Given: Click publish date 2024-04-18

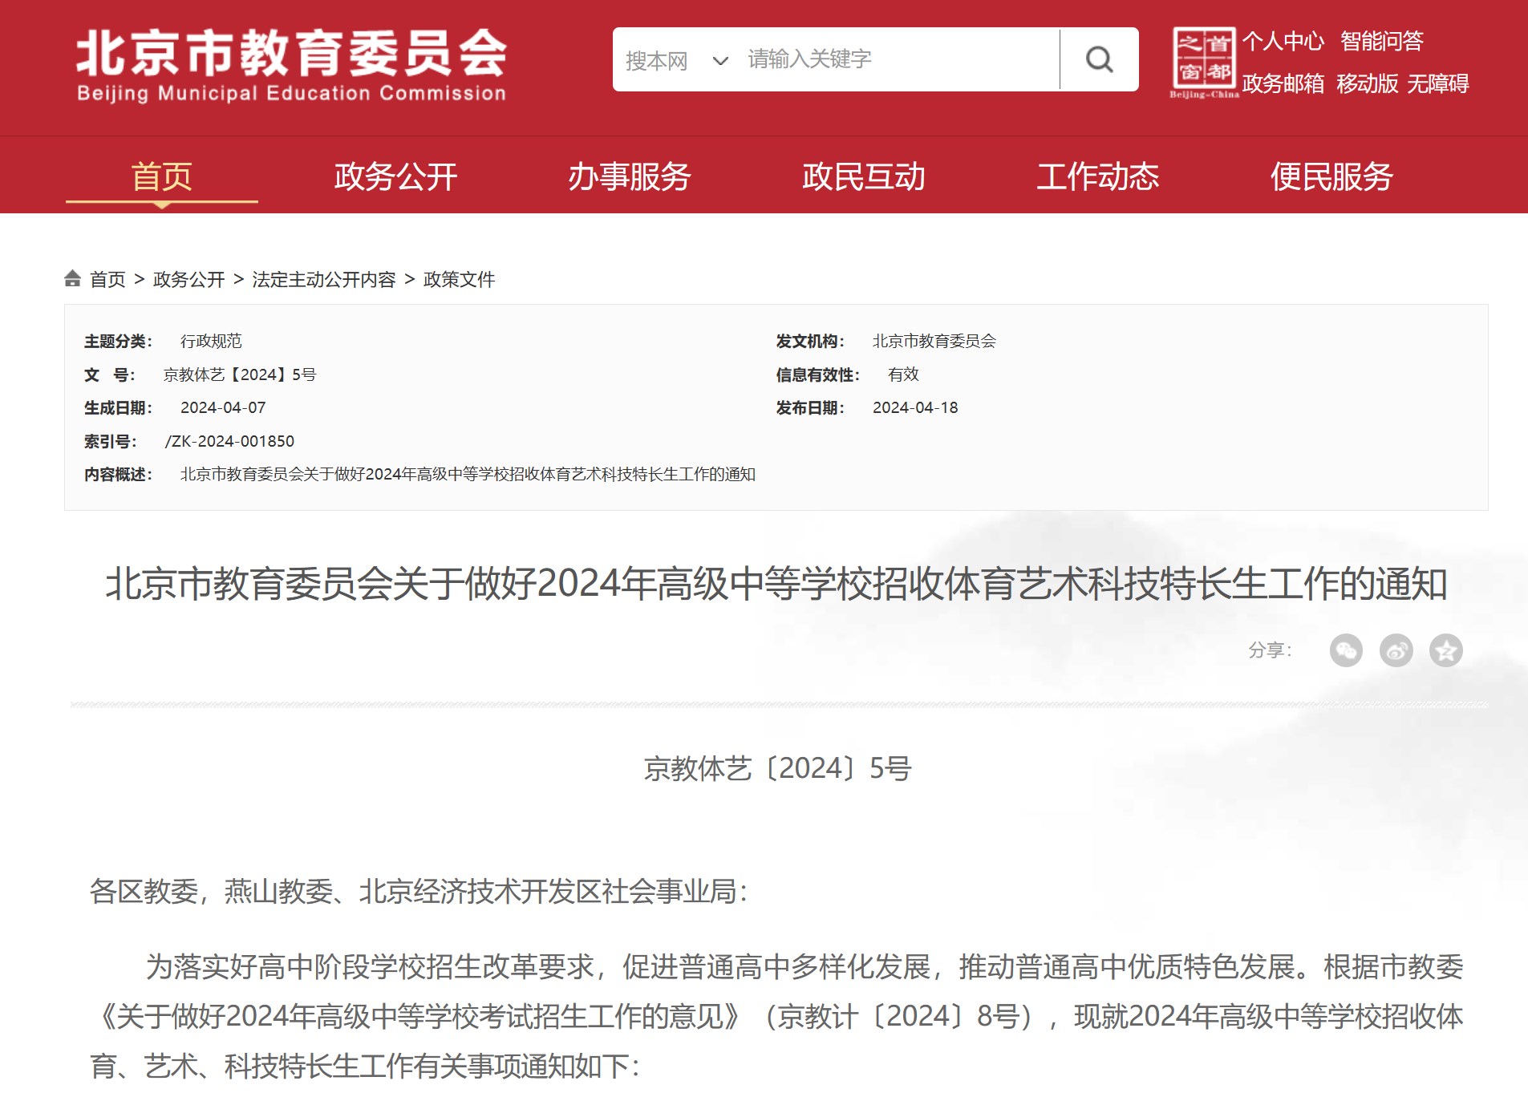Looking at the screenshot, I should (915, 407).
